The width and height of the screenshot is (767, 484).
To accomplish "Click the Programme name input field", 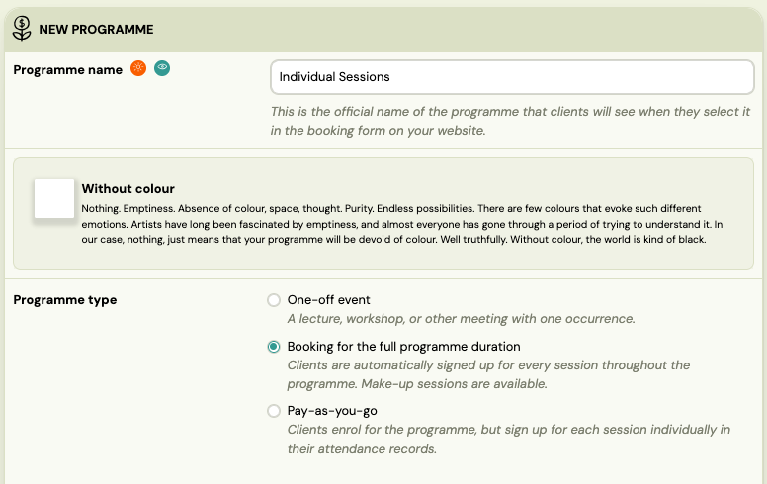I will click(512, 76).
